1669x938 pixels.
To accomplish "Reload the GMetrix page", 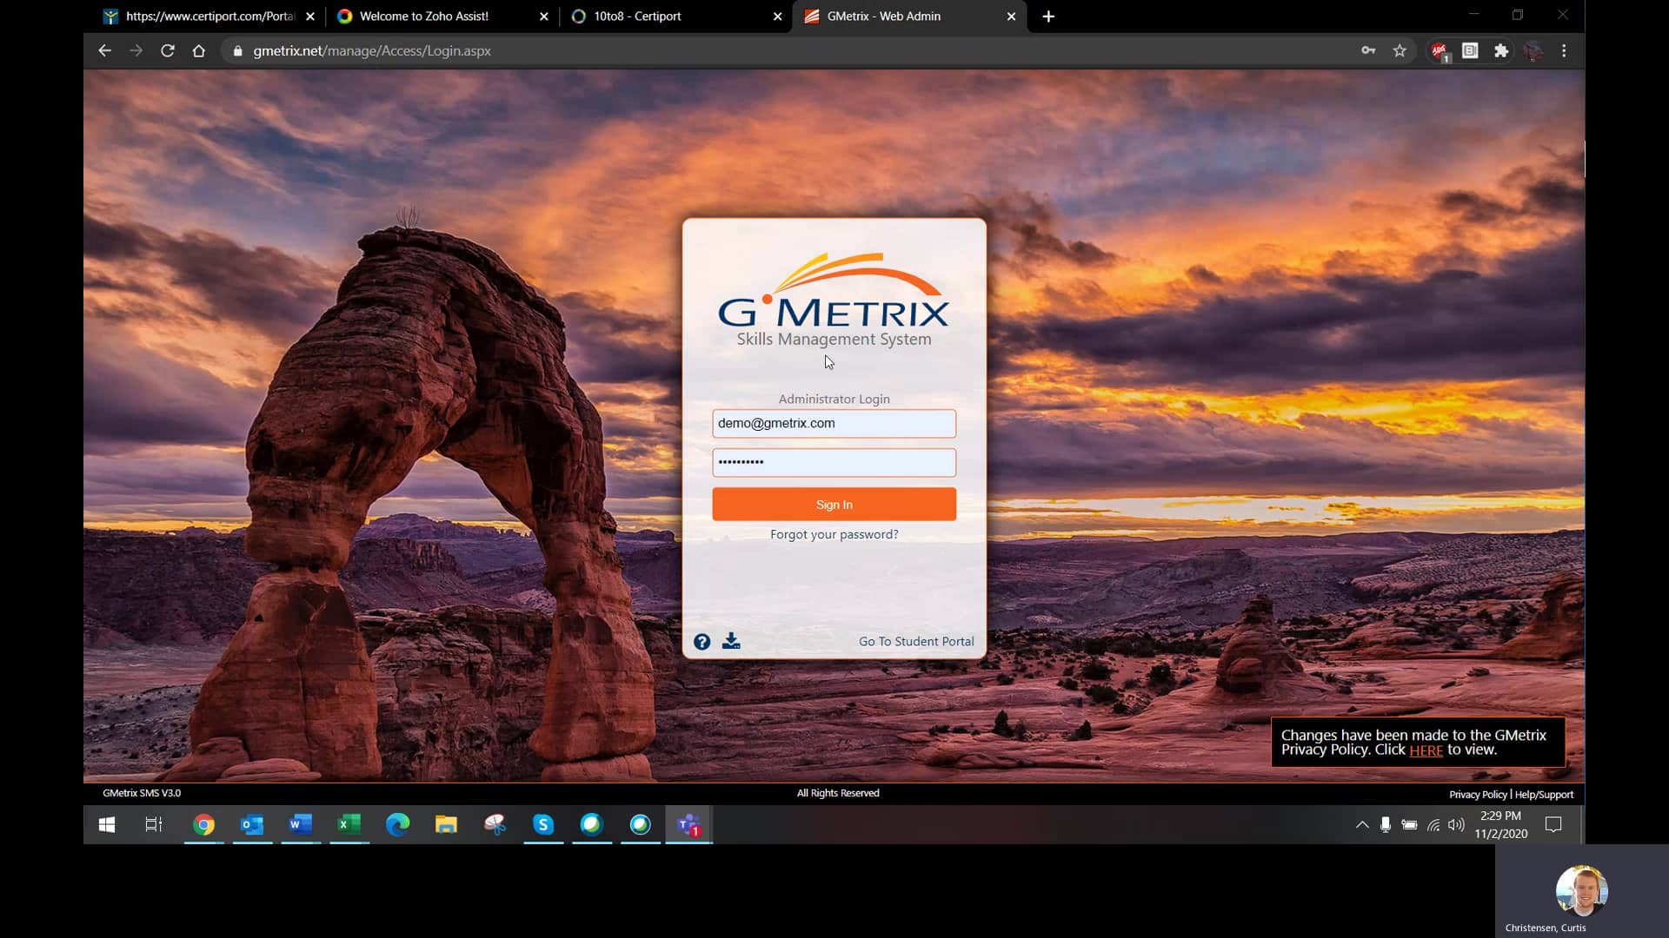I will pyautogui.click(x=168, y=51).
